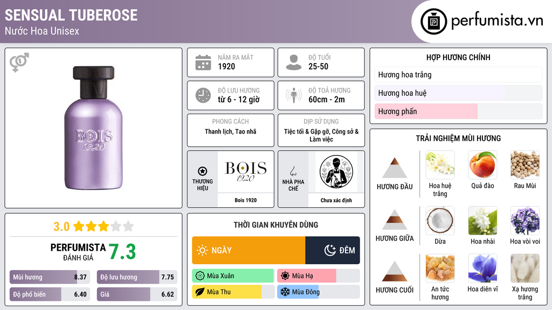This screenshot has width=552, height=310.
Task: Click the Mùi hương 8.37 rating bar
Action: tap(50, 277)
